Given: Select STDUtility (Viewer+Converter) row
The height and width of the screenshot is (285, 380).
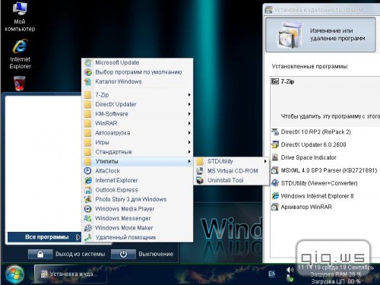Looking at the screenshot, I should [325, 183].
